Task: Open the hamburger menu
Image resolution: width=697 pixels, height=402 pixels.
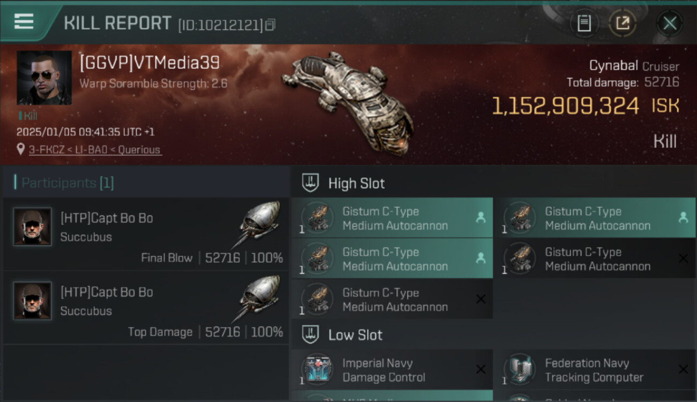Action: (x=24, y=21)
